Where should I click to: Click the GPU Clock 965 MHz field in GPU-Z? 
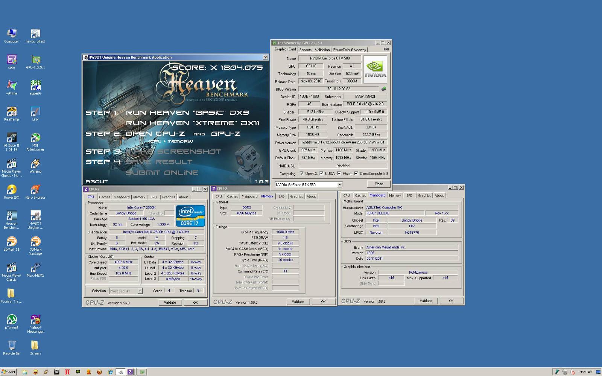click(x=308, y=150)
